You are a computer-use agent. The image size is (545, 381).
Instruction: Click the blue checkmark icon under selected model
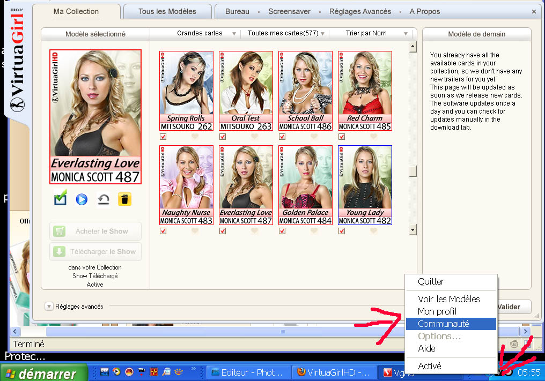(x=60, y=199)
